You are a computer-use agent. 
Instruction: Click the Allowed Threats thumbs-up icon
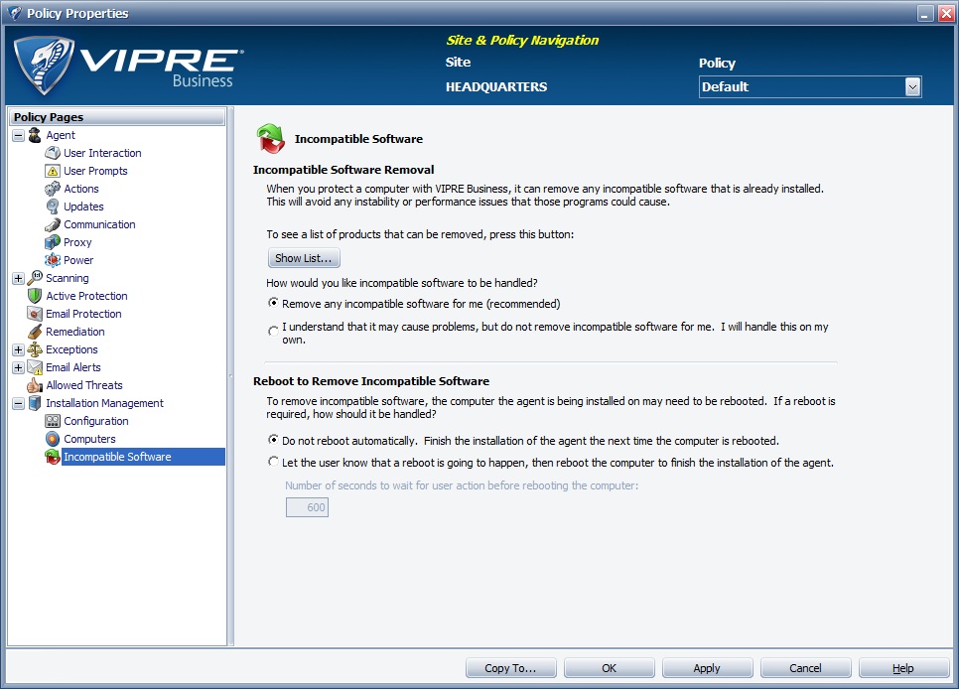click(x=35, y=385)
